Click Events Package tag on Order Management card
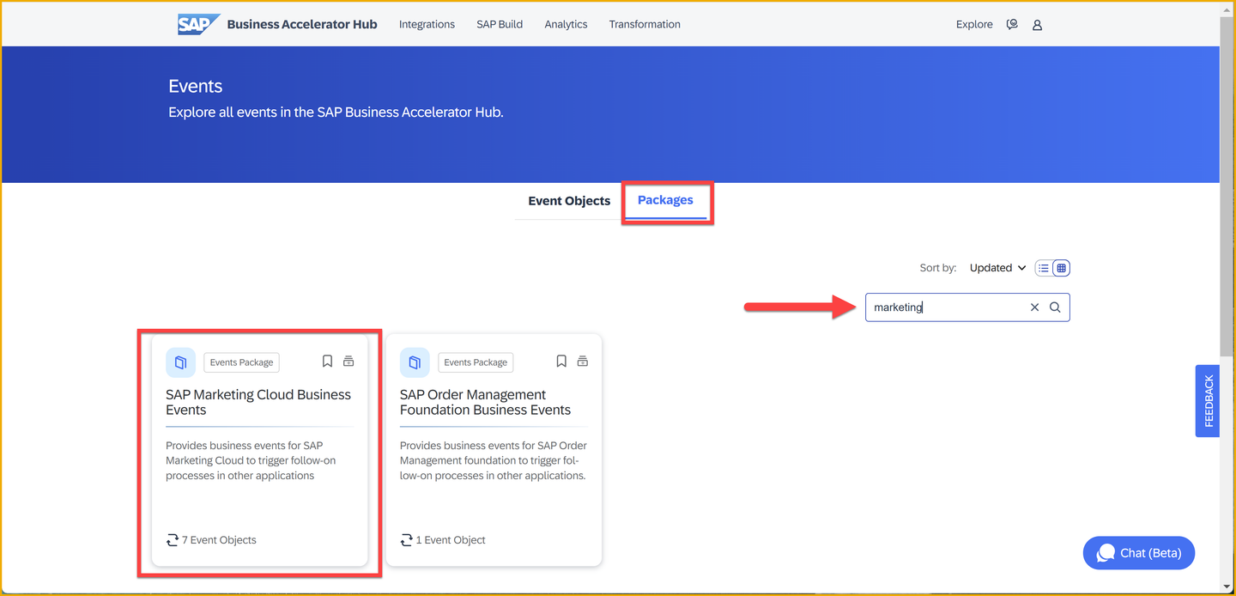 (476, 362)
